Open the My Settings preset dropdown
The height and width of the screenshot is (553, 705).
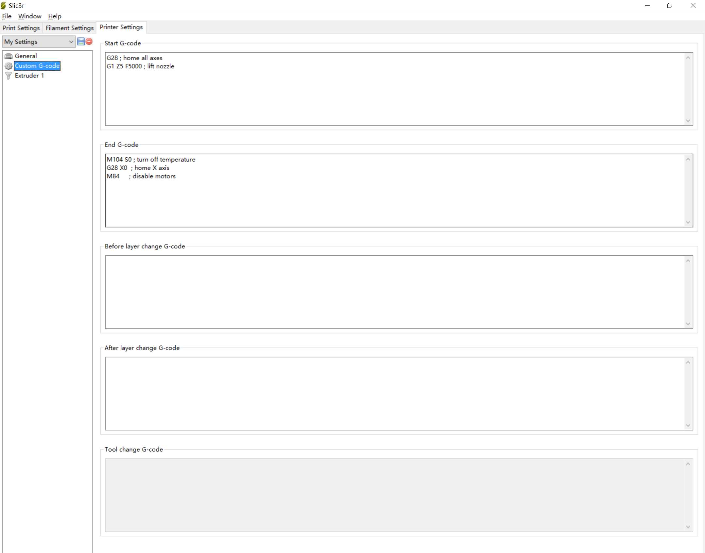[39, 42]
